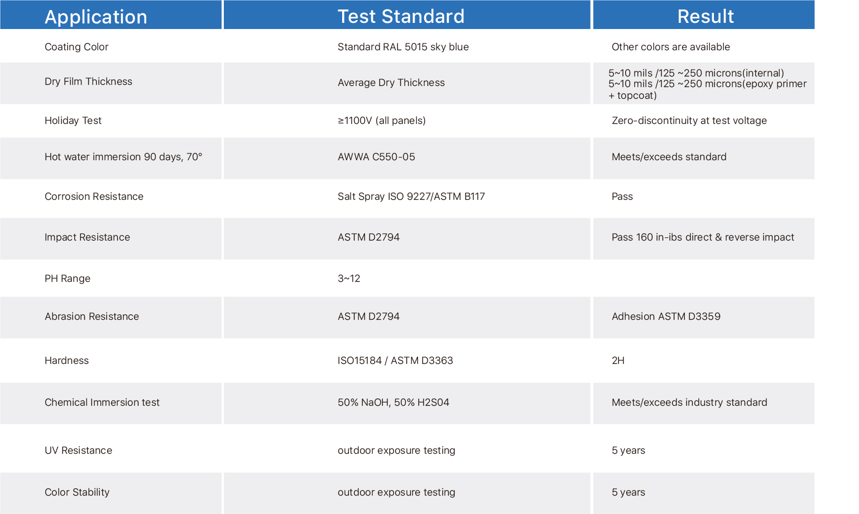Select Hot water immersion 90 days cell

pyautogui.click(x=111, y=158)
